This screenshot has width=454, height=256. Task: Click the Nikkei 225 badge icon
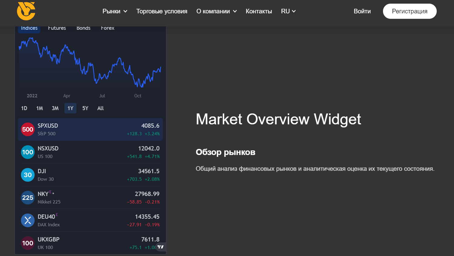(x=28, y=198)
